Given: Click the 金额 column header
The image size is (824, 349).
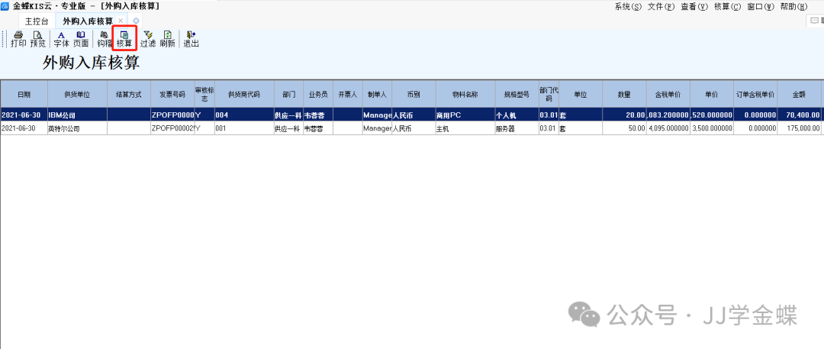Looking at the screenshot, I should coord(799,94).
